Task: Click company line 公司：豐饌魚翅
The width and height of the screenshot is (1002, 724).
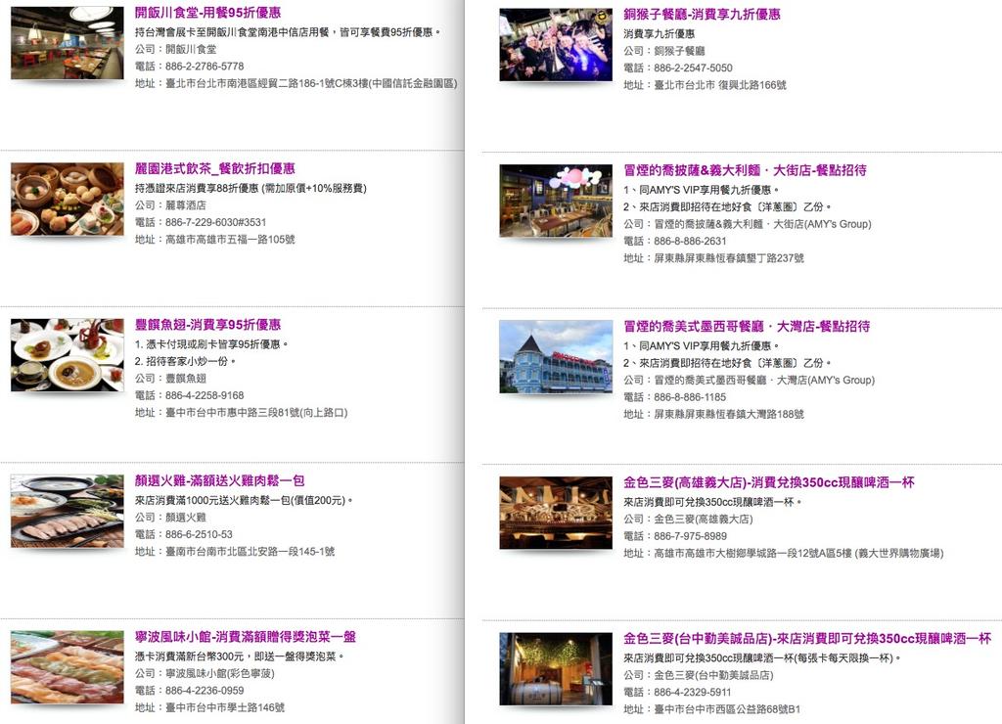Action: [170, 378]
